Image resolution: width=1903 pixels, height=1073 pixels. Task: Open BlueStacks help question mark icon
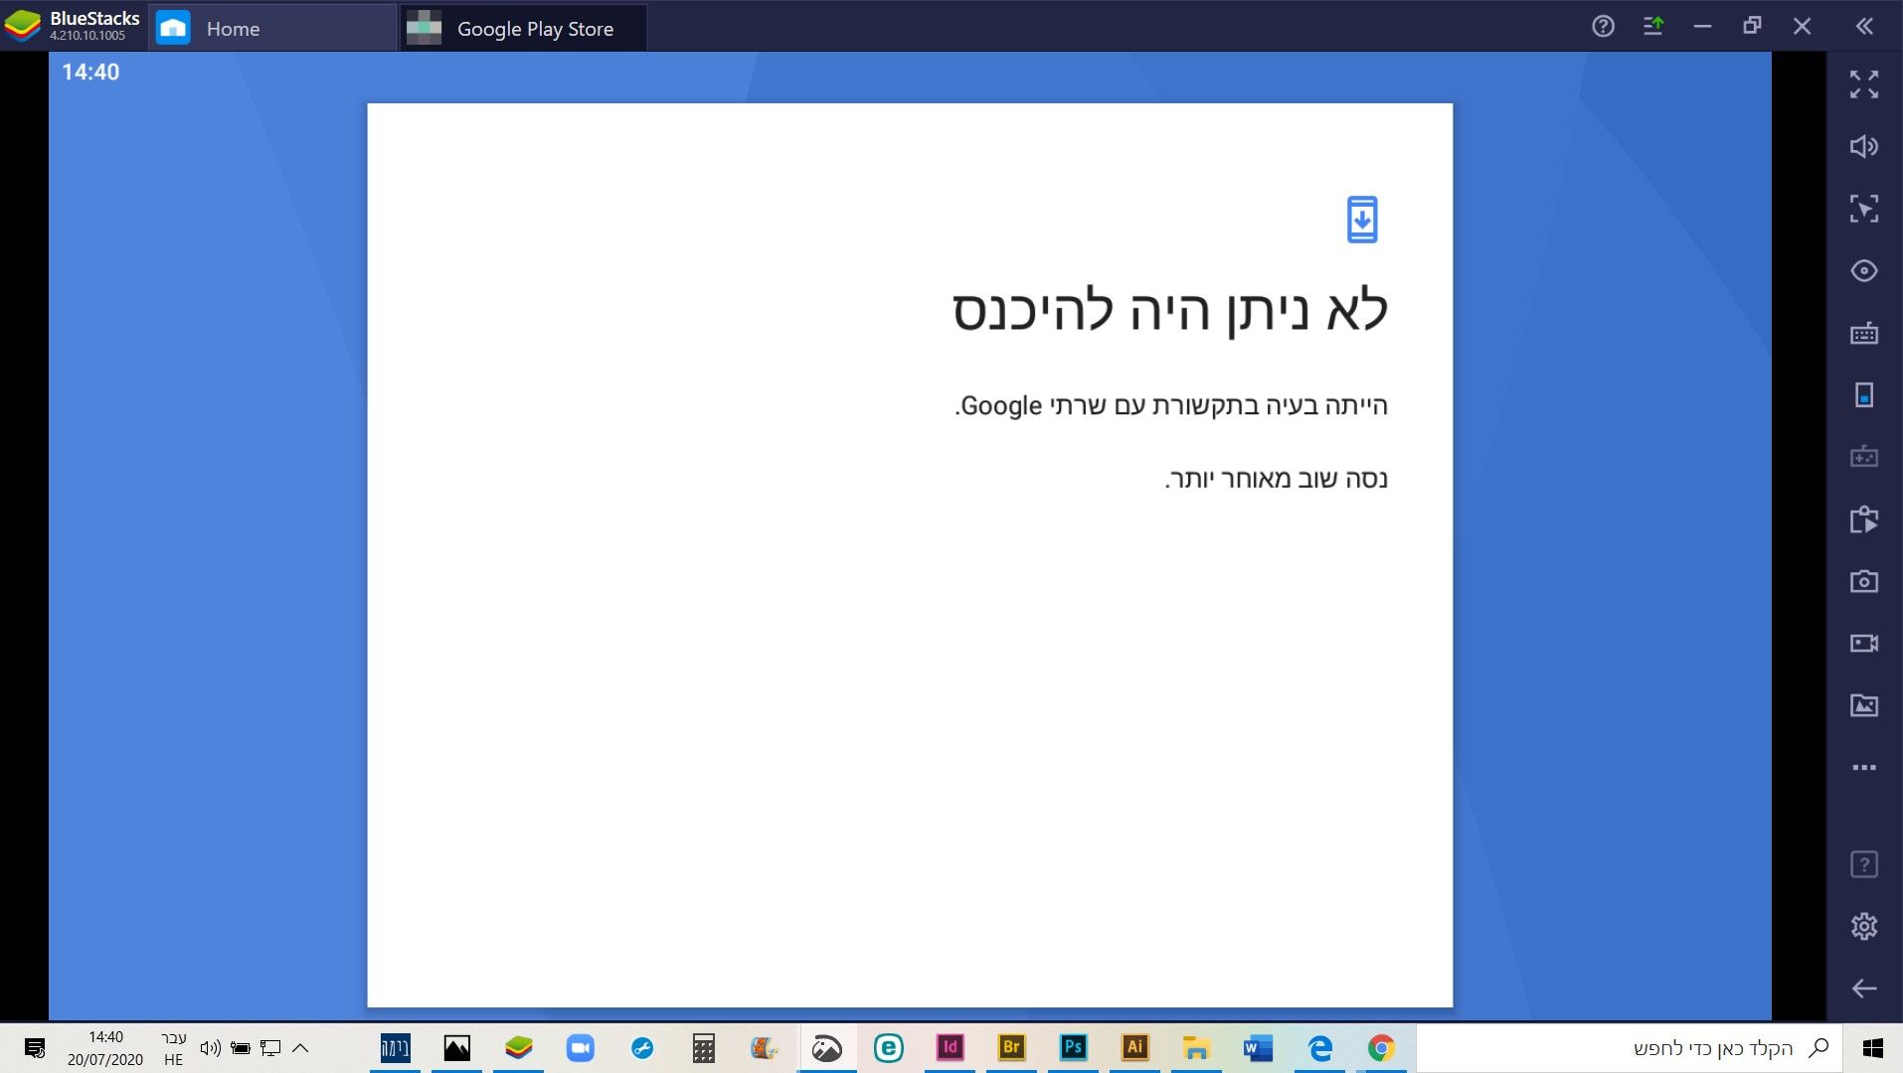[x=1604, y=26]
